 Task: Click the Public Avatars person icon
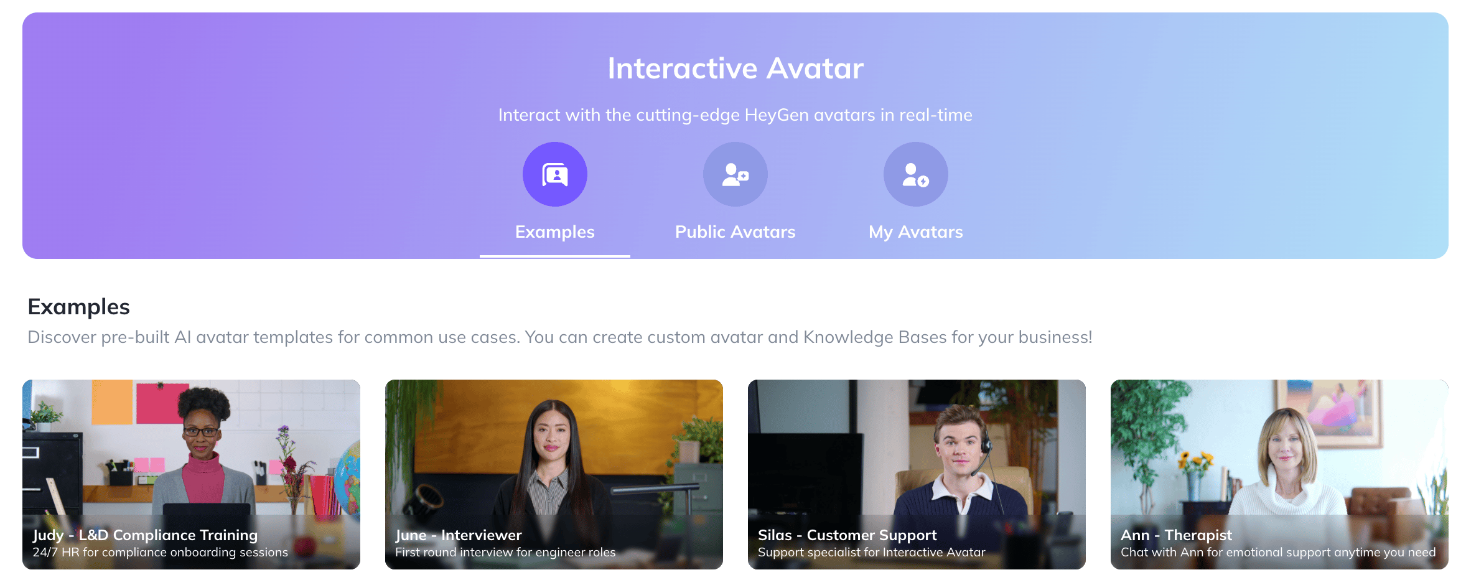(x=735, y=174)
